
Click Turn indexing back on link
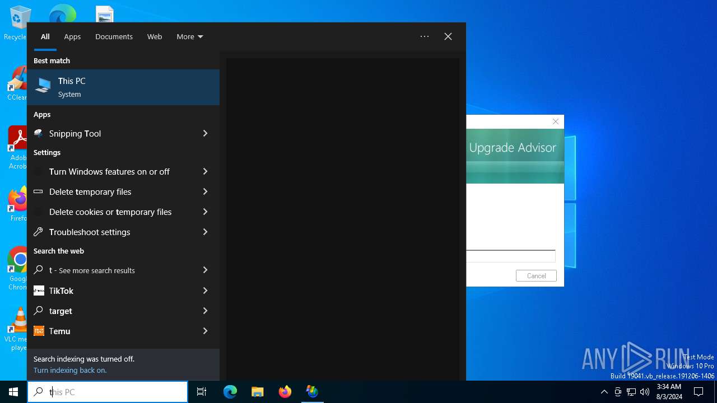point(70,370)
